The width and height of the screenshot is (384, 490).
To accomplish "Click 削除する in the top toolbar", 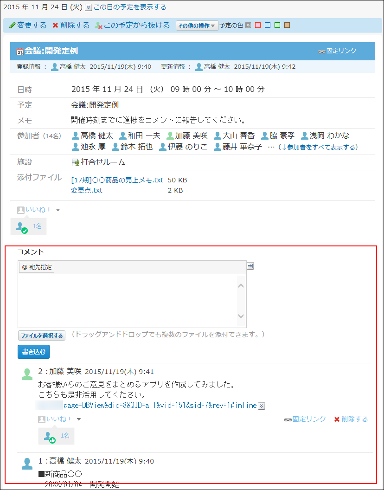I will (x=71, y=26).
